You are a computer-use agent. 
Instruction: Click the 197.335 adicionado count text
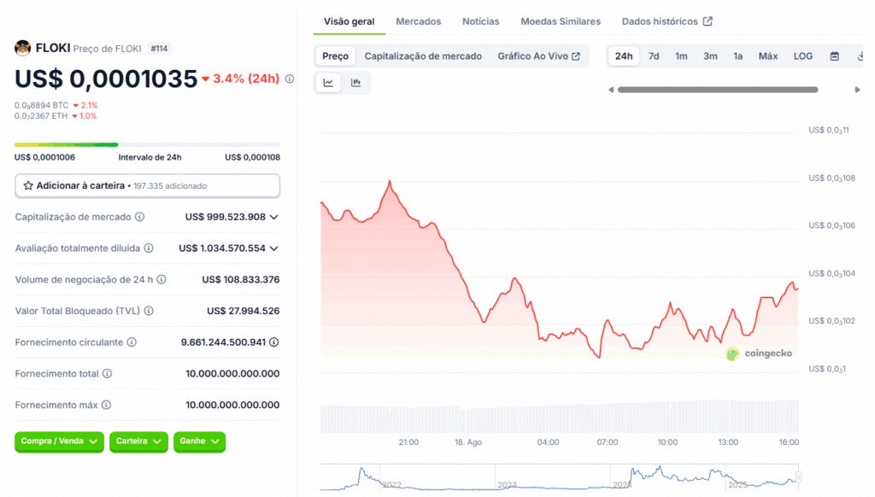[x=170, y=186]
